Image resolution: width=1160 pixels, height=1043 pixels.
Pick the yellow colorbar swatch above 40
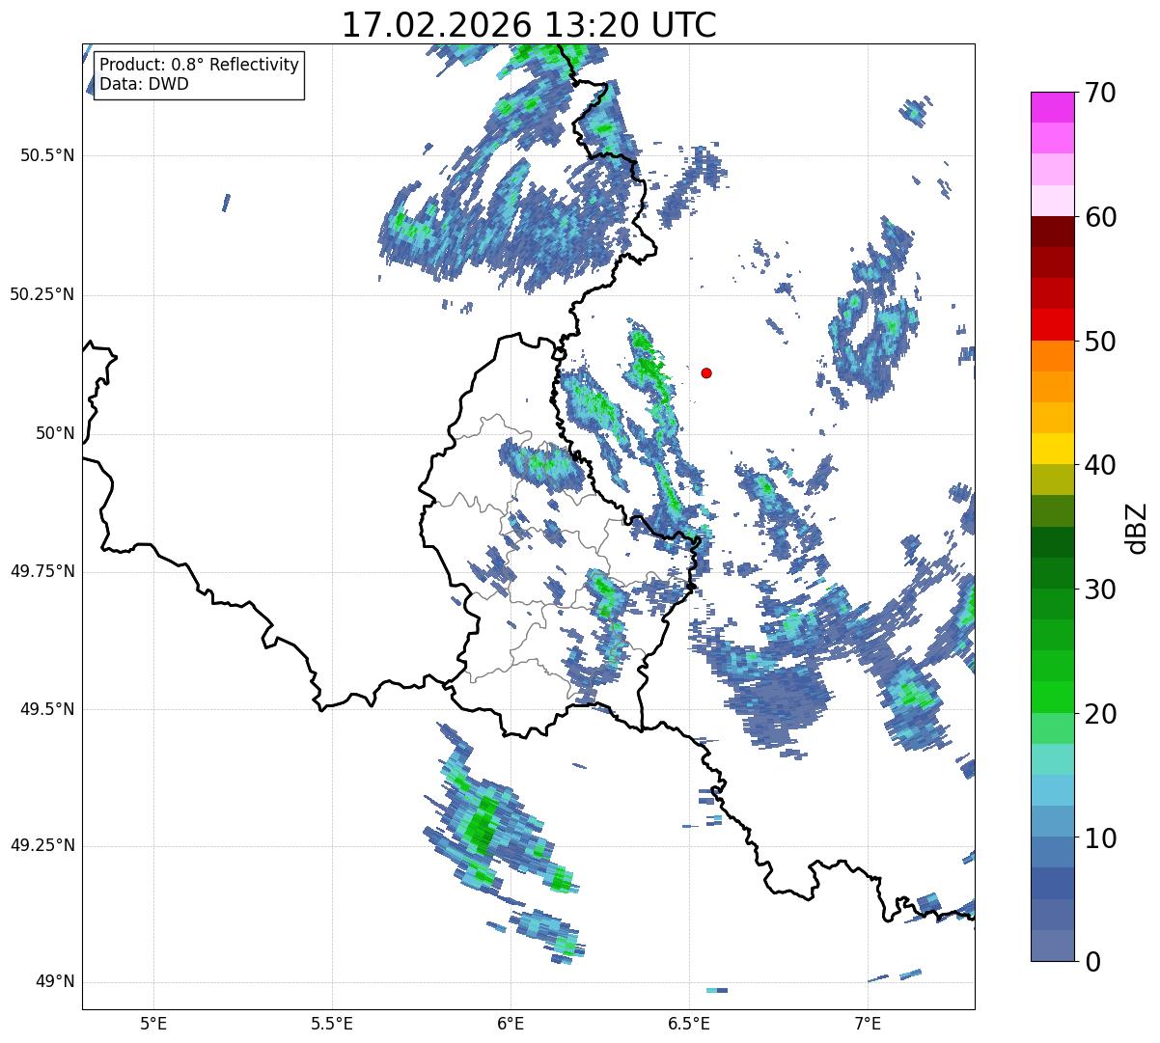click(x=1052, y=449)
